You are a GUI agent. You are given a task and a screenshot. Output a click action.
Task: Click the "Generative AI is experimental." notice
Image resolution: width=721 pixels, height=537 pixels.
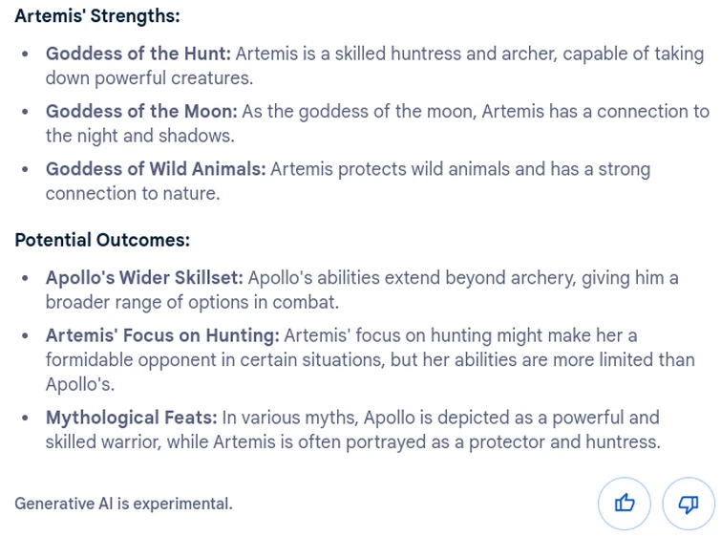[123, 504]
